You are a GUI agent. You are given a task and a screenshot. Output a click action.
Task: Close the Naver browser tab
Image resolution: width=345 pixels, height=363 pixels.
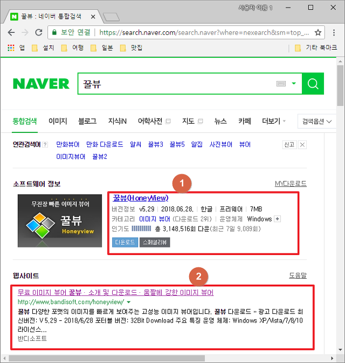click(x=93, y=17)
